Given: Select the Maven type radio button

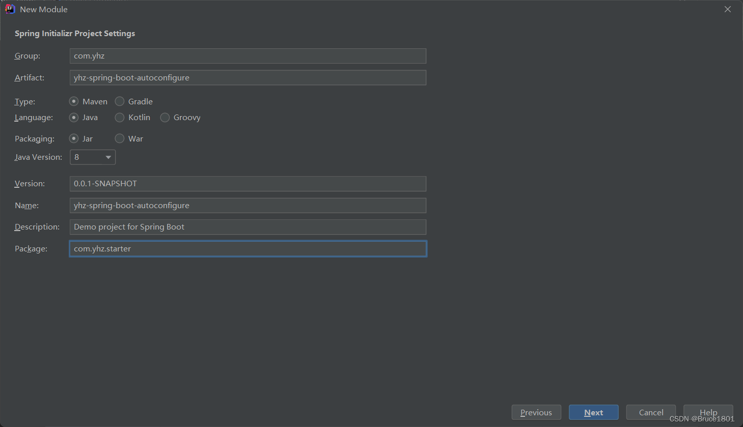Looking at the screenshot, I should (x=74, y=101).
